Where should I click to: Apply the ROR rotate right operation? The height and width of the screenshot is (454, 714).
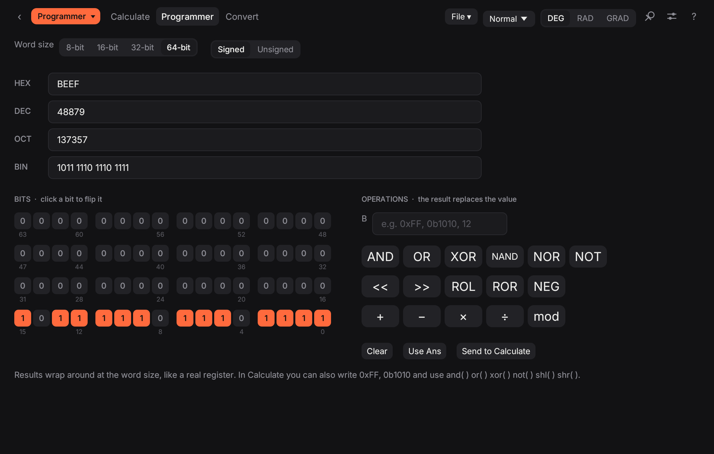(x=505, y=287)
